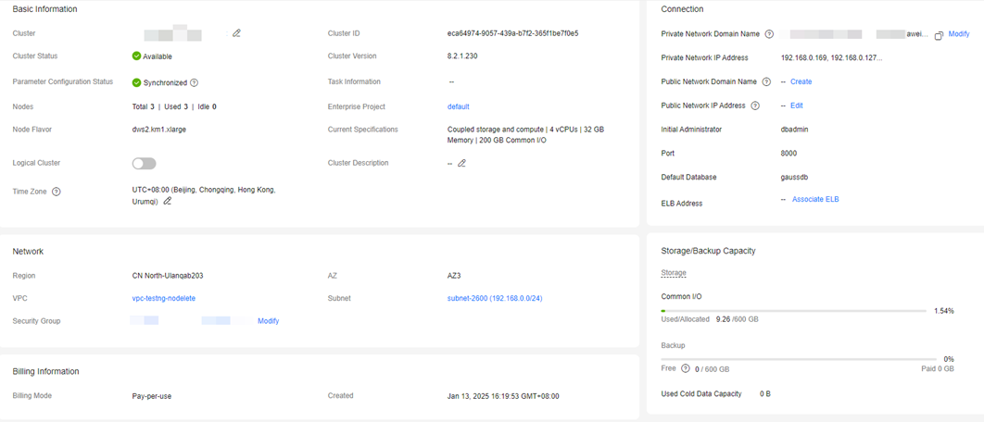Image resolution: width=984 pixels, height=422 pixels.
Task: Click the Storage underlined label
Action: click(674, 273)
